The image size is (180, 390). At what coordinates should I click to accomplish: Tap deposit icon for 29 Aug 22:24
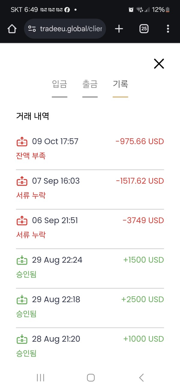pos(22,260)
